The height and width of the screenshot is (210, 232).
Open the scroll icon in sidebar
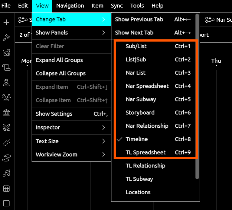[6, 67]
